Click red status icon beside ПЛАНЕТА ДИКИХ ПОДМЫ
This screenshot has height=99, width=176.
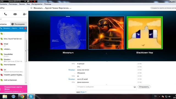point(2,75)
